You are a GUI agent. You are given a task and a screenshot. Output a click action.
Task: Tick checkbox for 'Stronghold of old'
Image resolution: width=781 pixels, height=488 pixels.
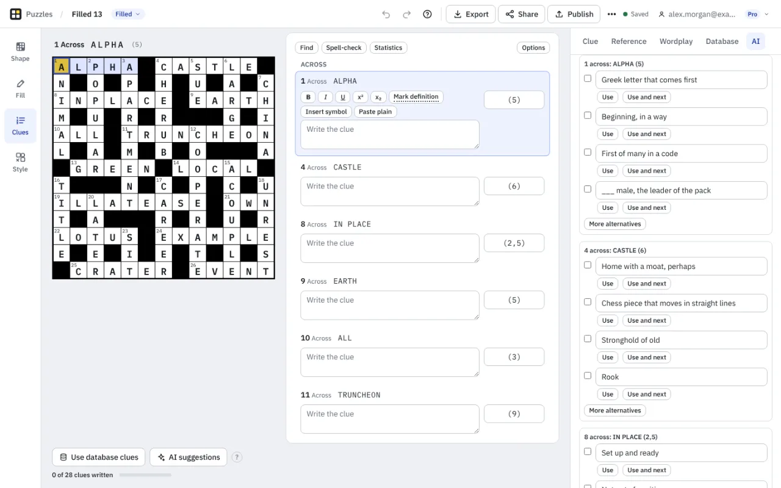click(x=588, y=339)
